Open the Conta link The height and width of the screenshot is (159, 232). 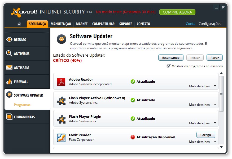pos(190,24)
